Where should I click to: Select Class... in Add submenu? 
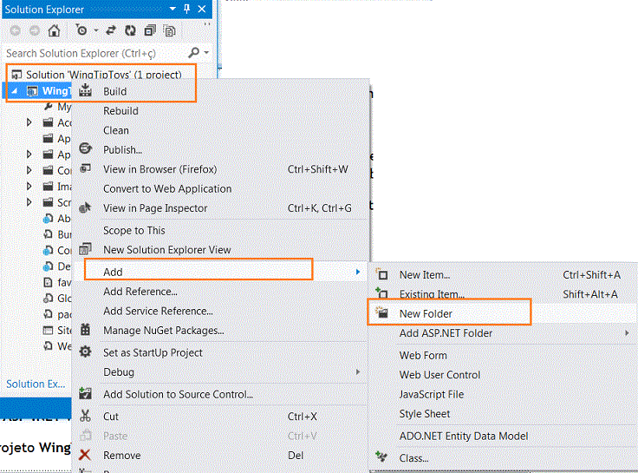(413, 458)
